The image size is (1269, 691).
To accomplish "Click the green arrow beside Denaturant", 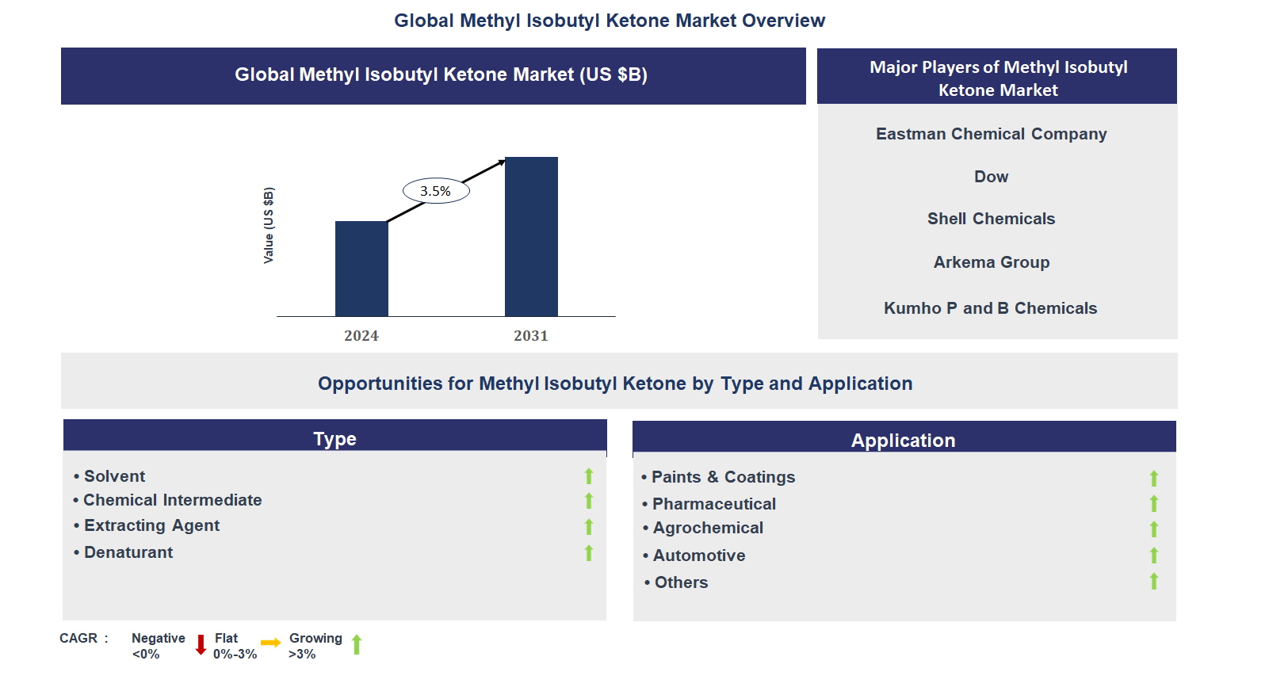I will tap(588, 553).
